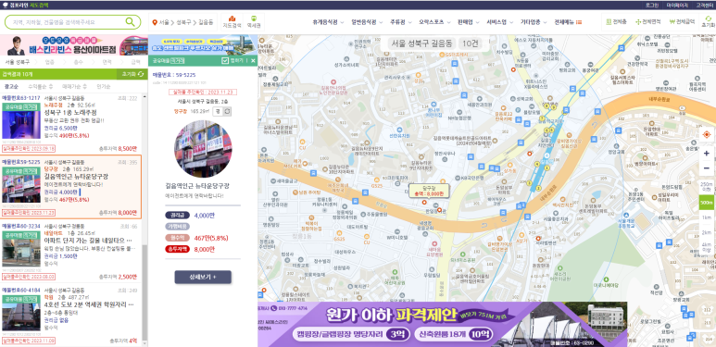This screenshot has height=347, width=716.
Task: Select the 역세권 subway area icon
Action: [254, 21]
